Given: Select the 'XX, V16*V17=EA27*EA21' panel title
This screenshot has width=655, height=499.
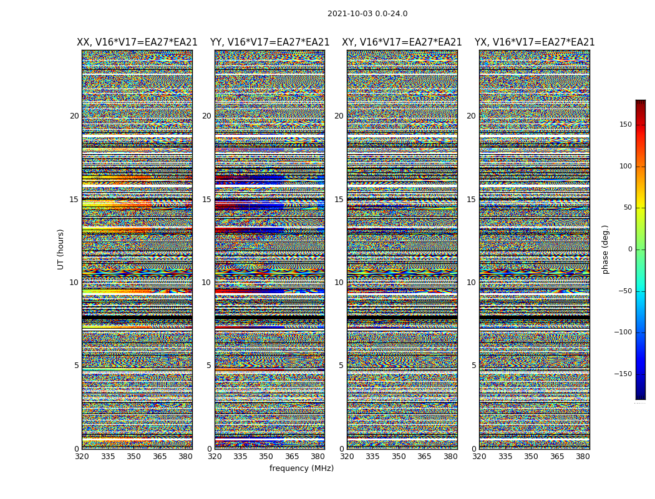Looking at the screenshot, I should pos(137,42).
